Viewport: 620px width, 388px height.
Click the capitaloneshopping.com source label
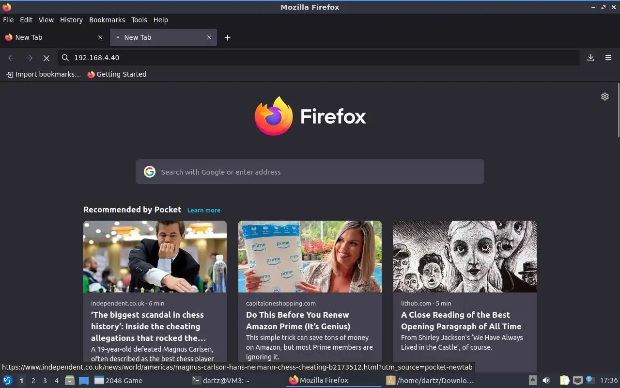[x=281, y=303]
